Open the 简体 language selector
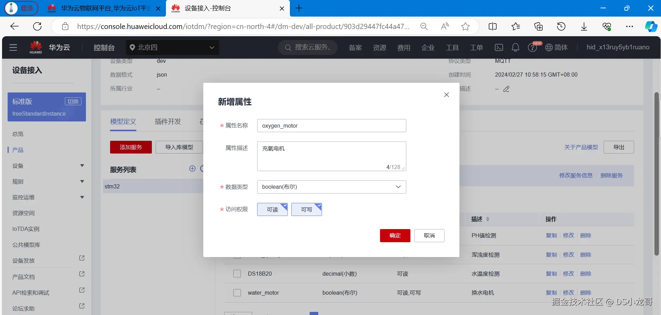The image size is (661, 315). pyautogui.click(x=556, y=48)
